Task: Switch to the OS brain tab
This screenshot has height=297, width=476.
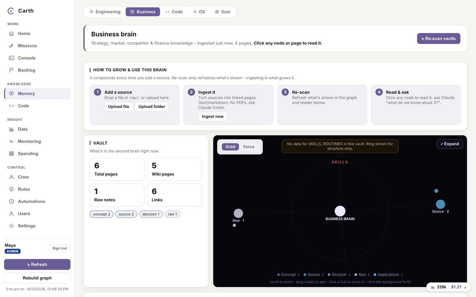Action: [x=199, y=12]
